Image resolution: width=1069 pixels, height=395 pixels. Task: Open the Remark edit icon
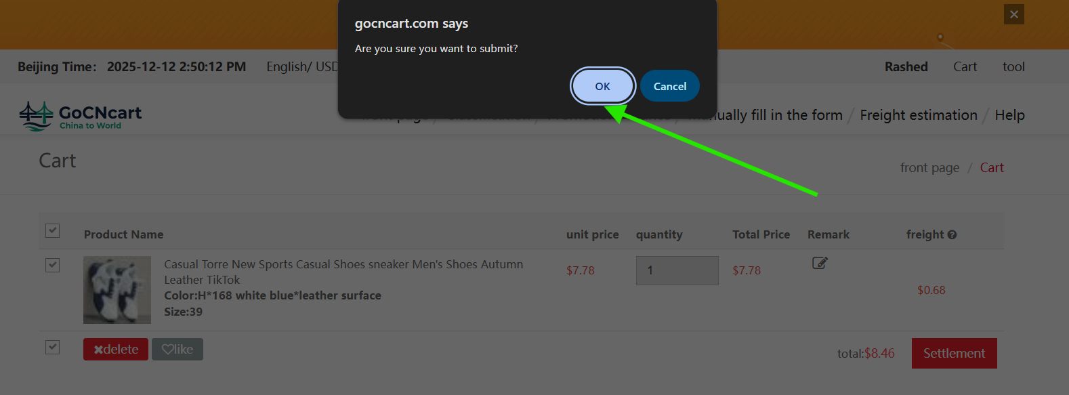[x=819, y=263]
